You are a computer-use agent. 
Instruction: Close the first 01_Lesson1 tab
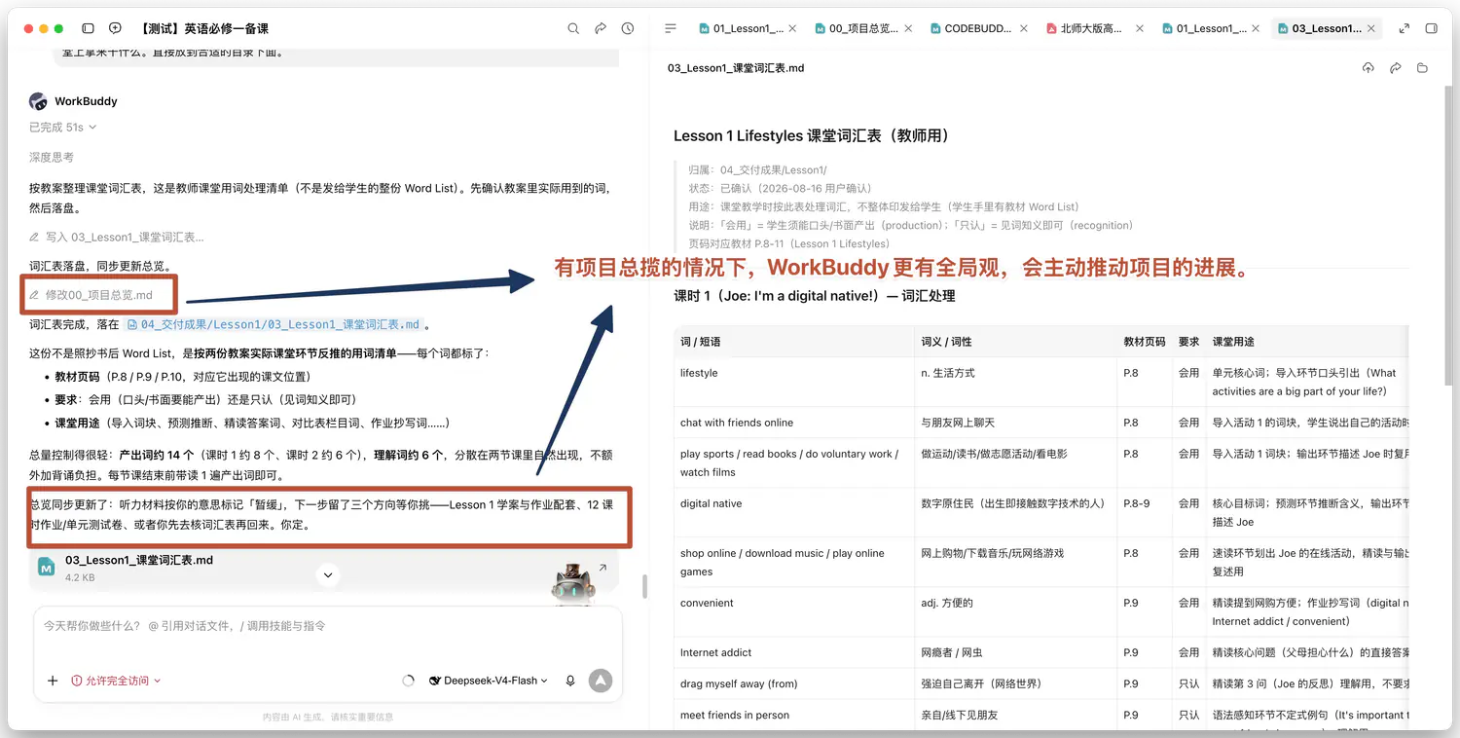pos(792,28)
